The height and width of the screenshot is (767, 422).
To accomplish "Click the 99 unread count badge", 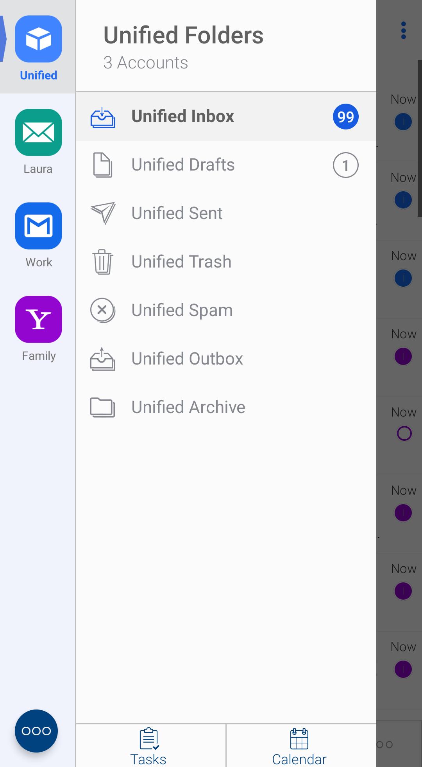I will [345, 117].
